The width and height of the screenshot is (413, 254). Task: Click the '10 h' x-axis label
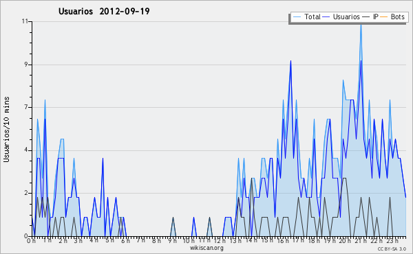(x=189, y=241)
